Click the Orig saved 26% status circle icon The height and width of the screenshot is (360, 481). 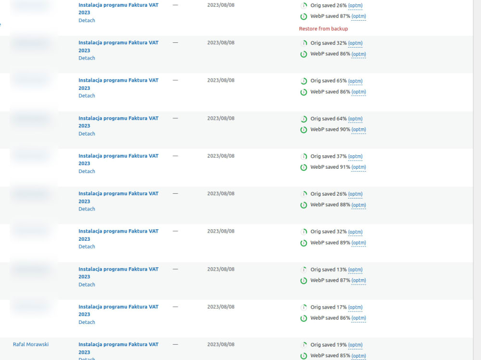pyautogui.click(x=304, y=5)
